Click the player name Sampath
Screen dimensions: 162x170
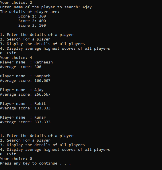click(x=42, y=76)
